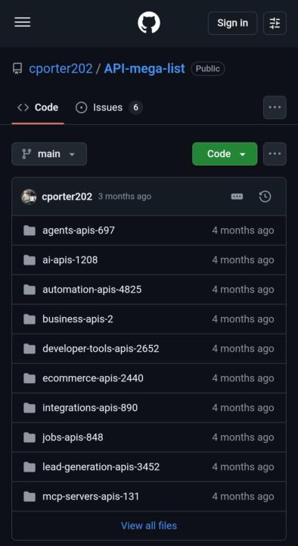298x546 pixels.
Task: Click folder icon for developer-tools-apis-2652
Action: [x=29, y=349]
